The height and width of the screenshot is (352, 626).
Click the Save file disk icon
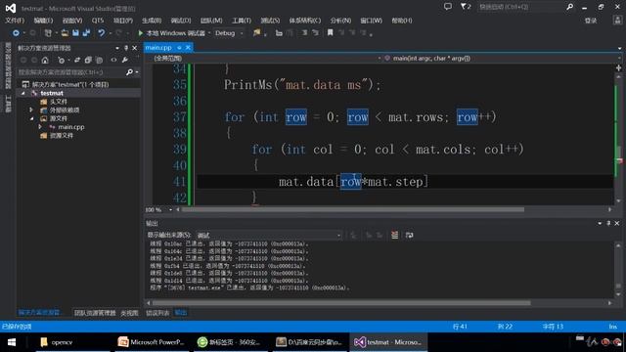(75, 33)
